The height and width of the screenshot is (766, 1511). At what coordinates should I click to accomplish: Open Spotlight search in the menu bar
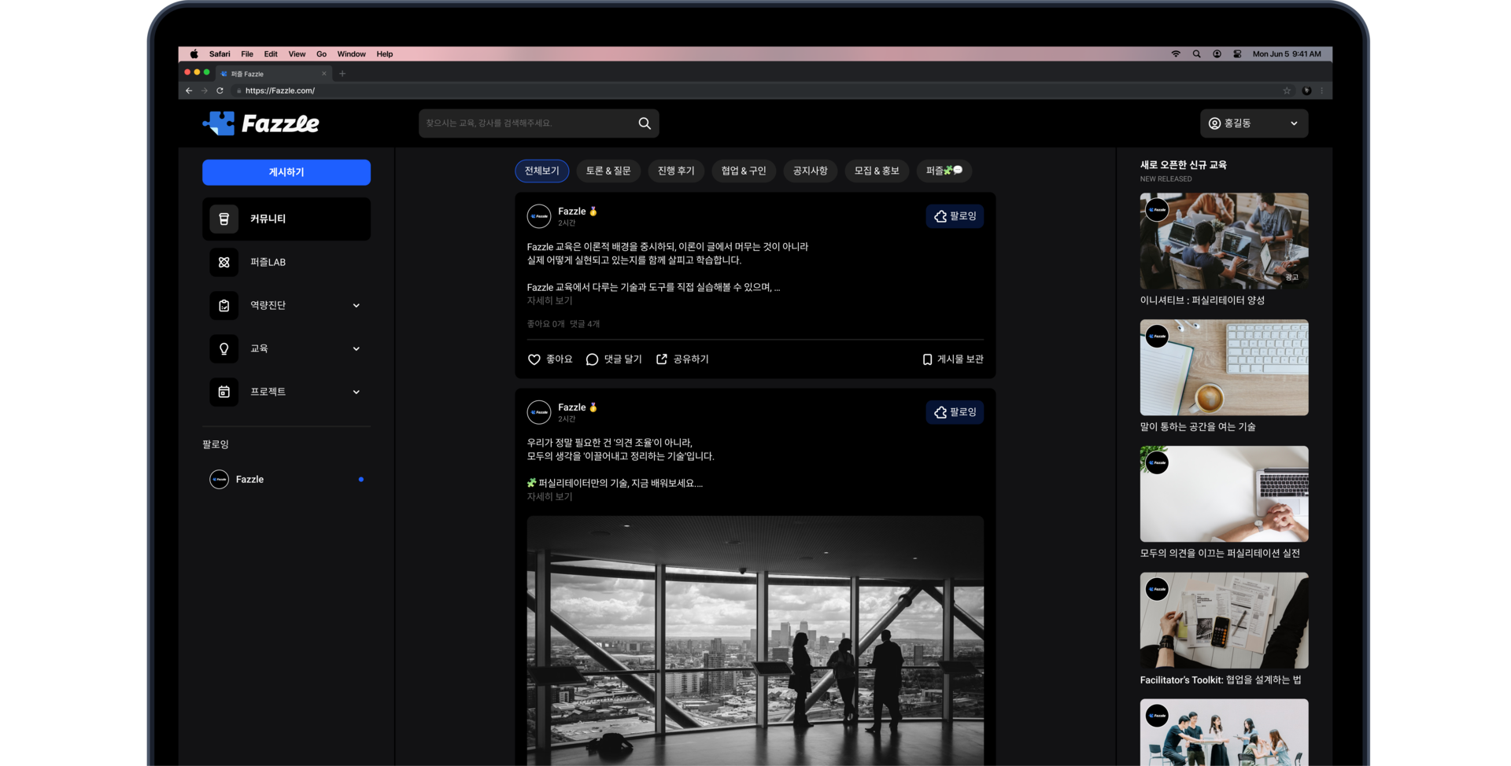1196,54
